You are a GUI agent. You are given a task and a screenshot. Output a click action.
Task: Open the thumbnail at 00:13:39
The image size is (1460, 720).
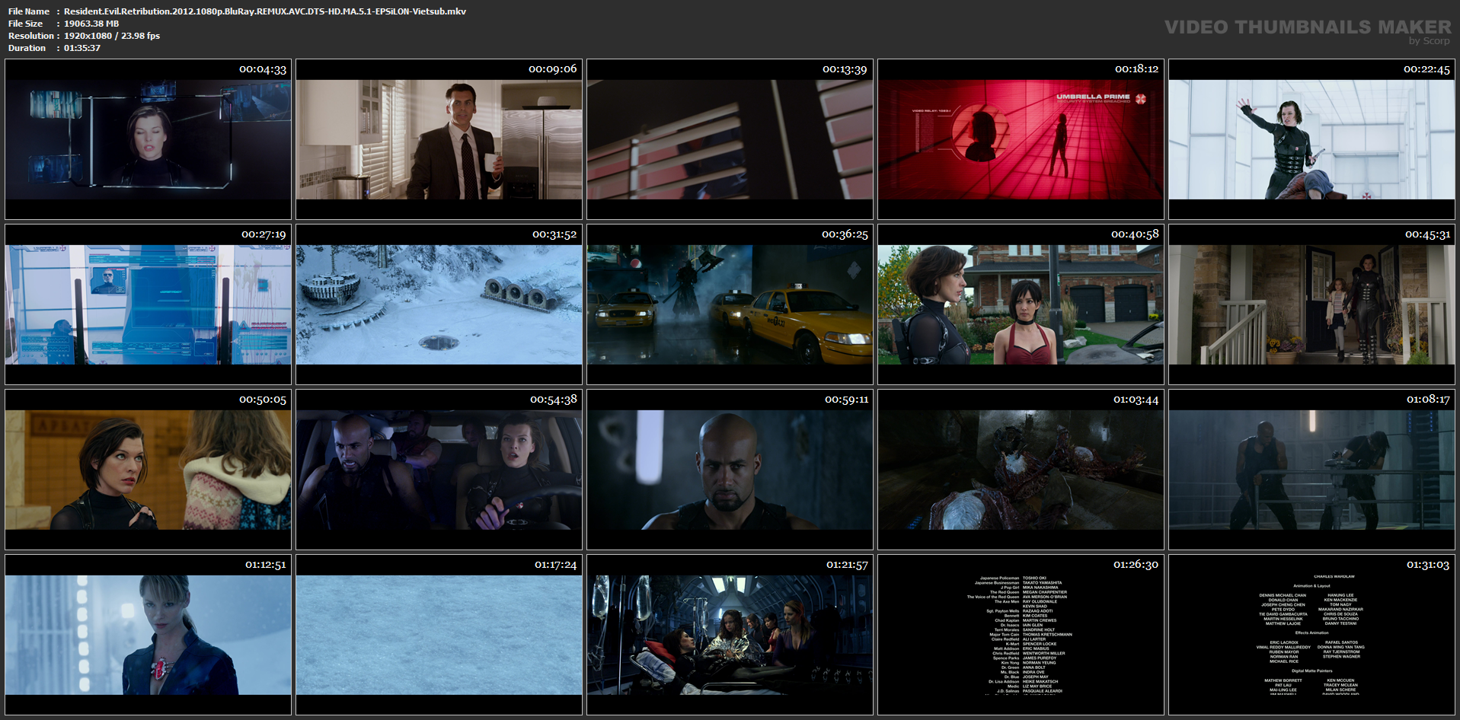point(730,139)
